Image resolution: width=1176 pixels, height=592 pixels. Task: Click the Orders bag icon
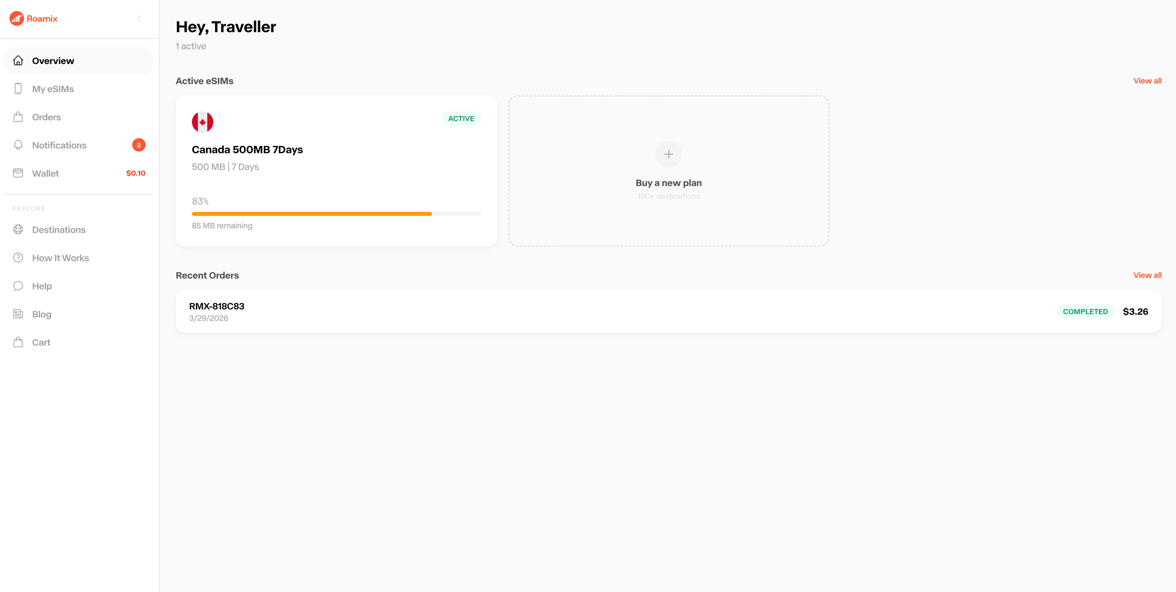pyautogui.click(x=18, y=117)
